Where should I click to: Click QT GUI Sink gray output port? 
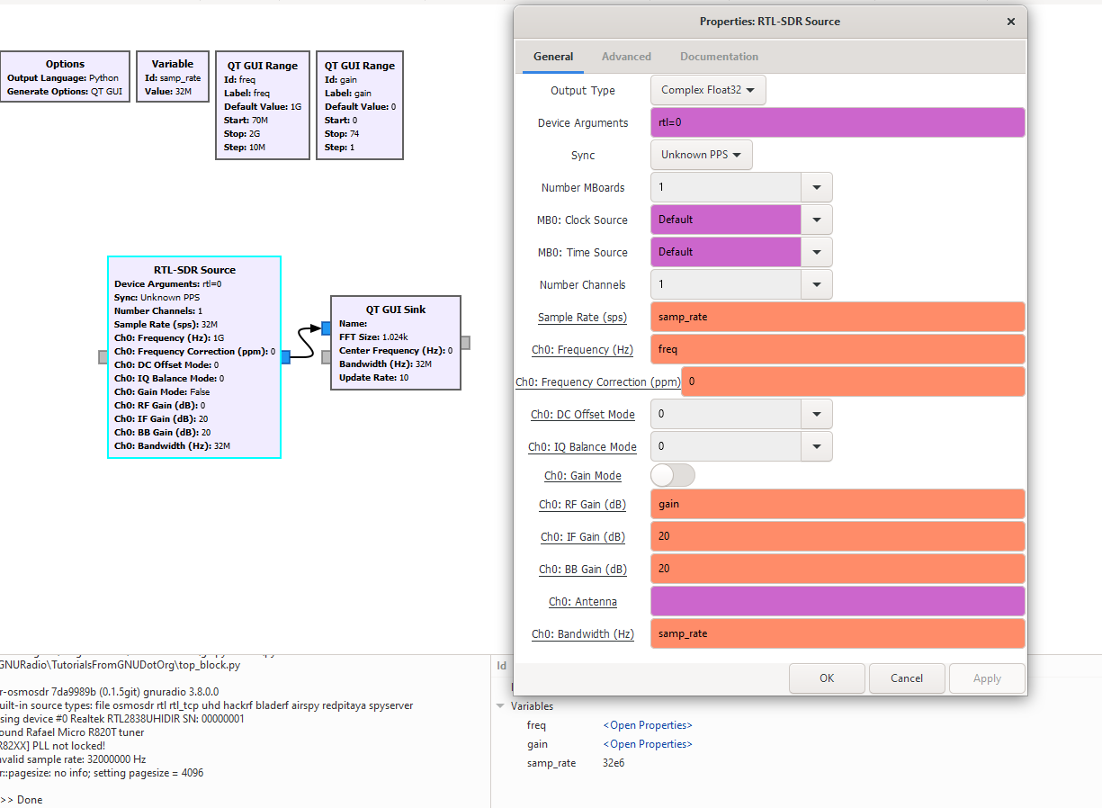click(465, 342)
